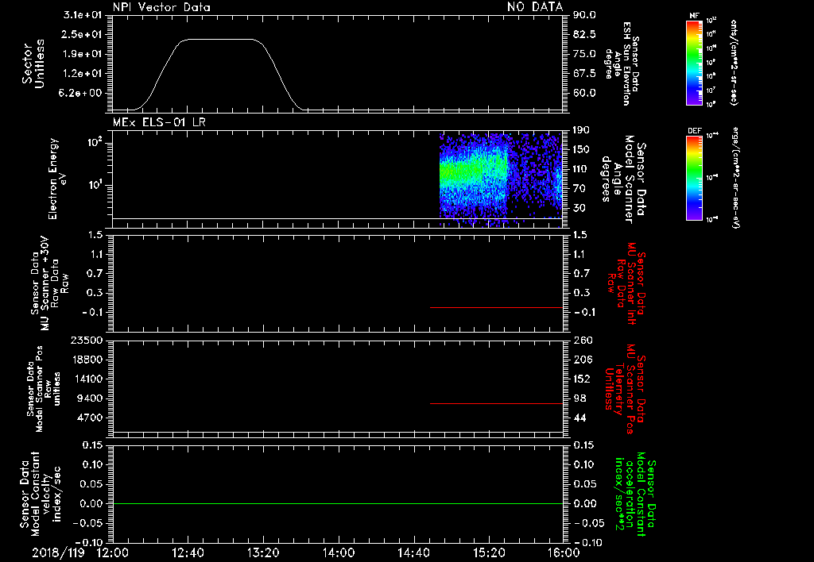Click the '15:20' time tick label
This screenshot has width=814, height=562.
489,552
